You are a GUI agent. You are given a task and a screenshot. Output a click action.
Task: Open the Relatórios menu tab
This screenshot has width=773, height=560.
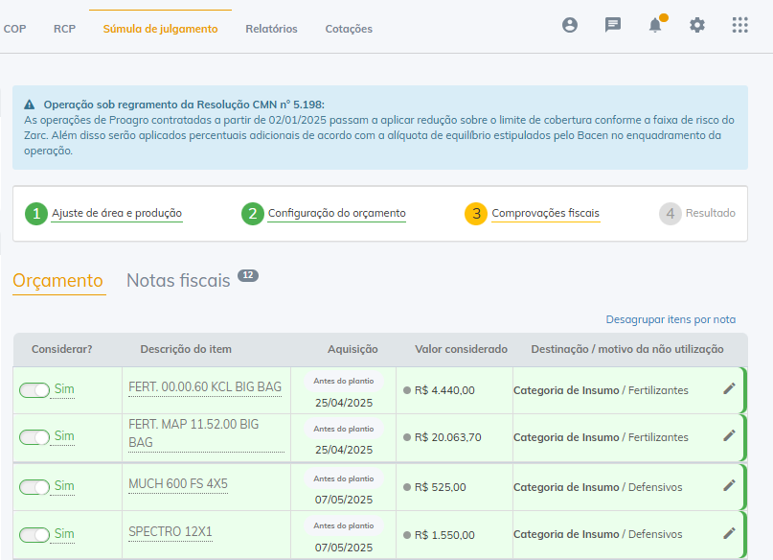[271, 29]
